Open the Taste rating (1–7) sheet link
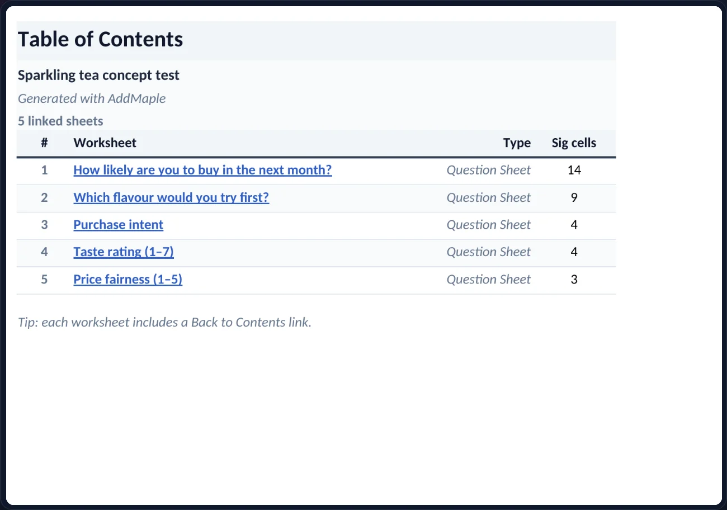Image resolution: width=727 pixels, height=510 pixels. [x=124, y=252]
